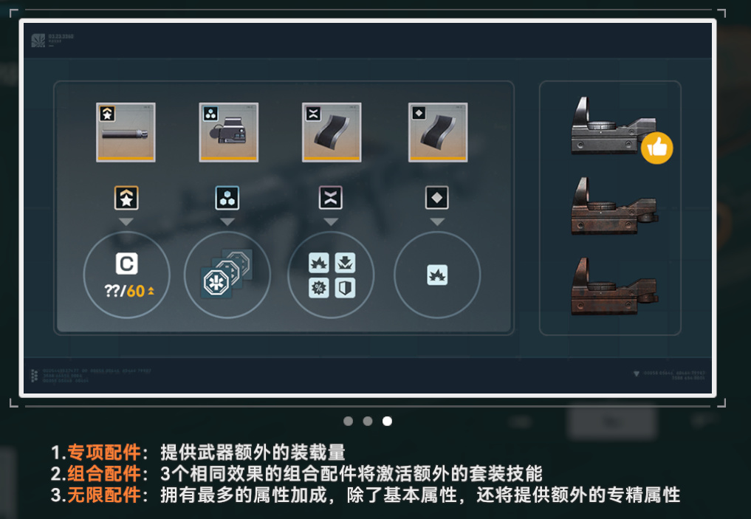Click the single damage burst icon in last circle
This screenshot has height=519, width=751.
point(437,275)
